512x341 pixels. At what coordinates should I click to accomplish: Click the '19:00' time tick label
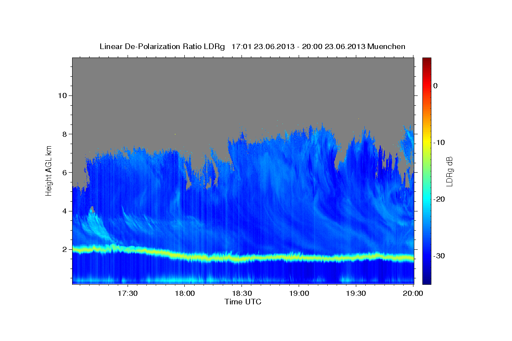coord(299,293)
